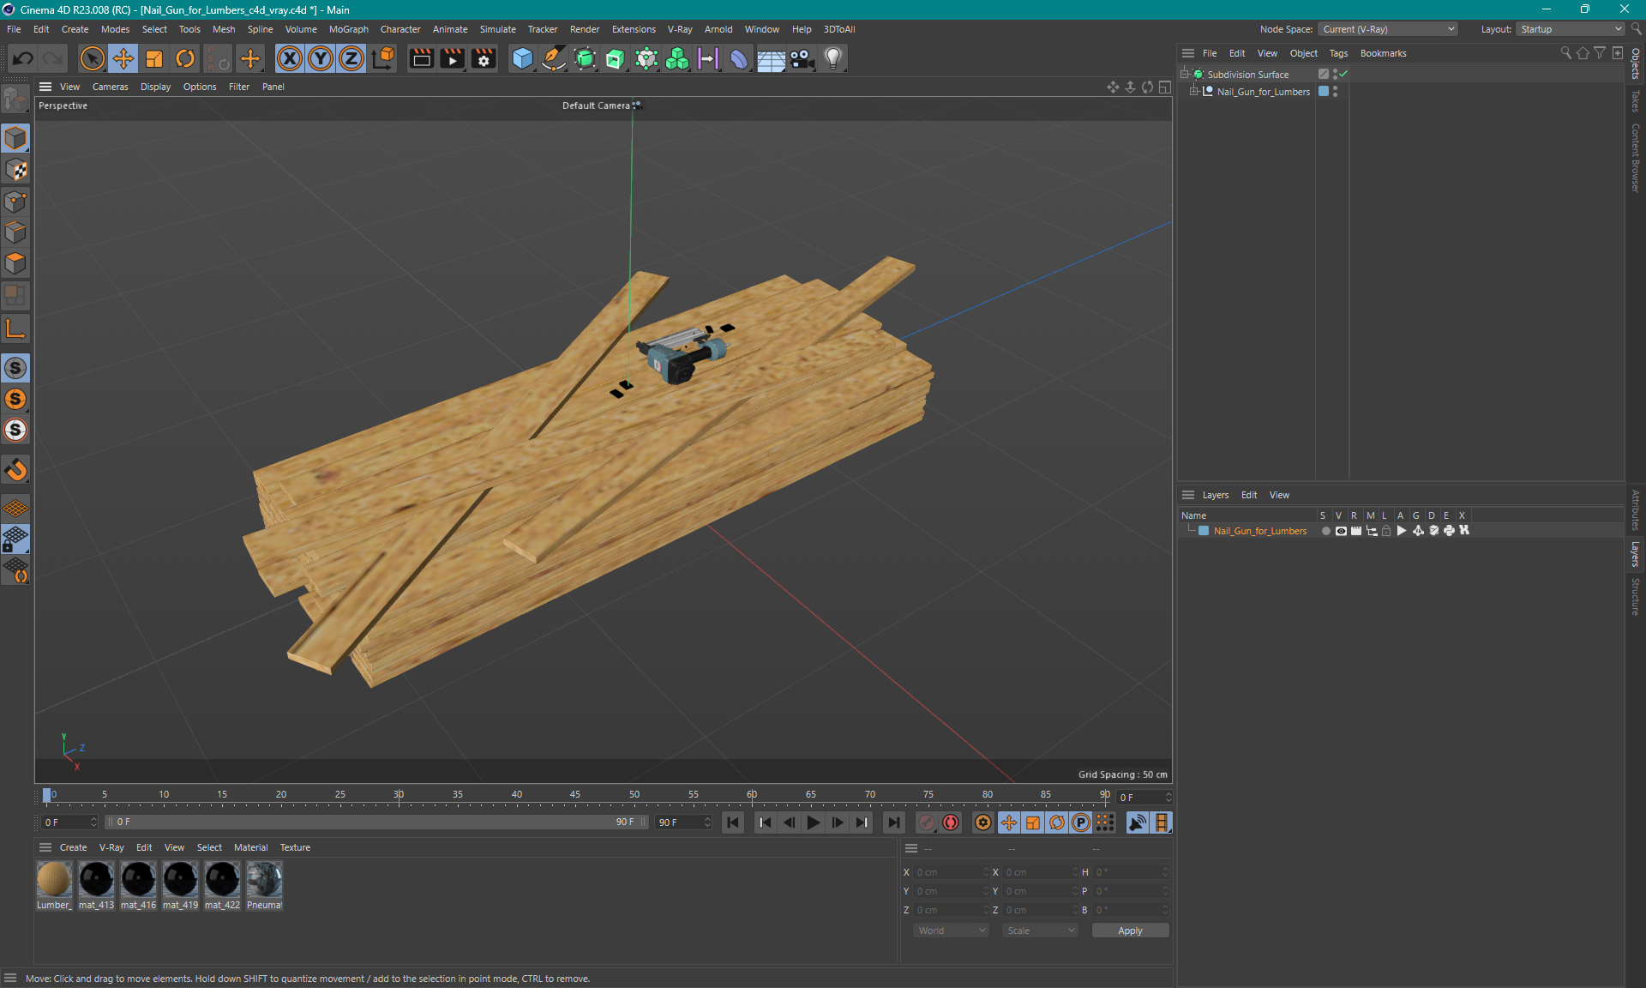Toggle Subdivision Surface green enable checkmark

1343,75
